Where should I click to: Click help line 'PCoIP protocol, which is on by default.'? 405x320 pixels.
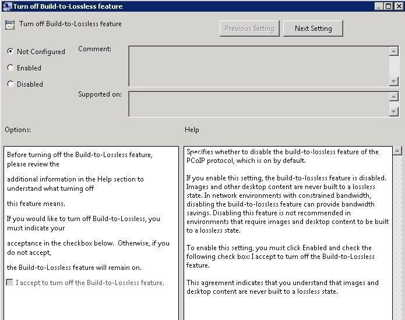pos(246,161)
